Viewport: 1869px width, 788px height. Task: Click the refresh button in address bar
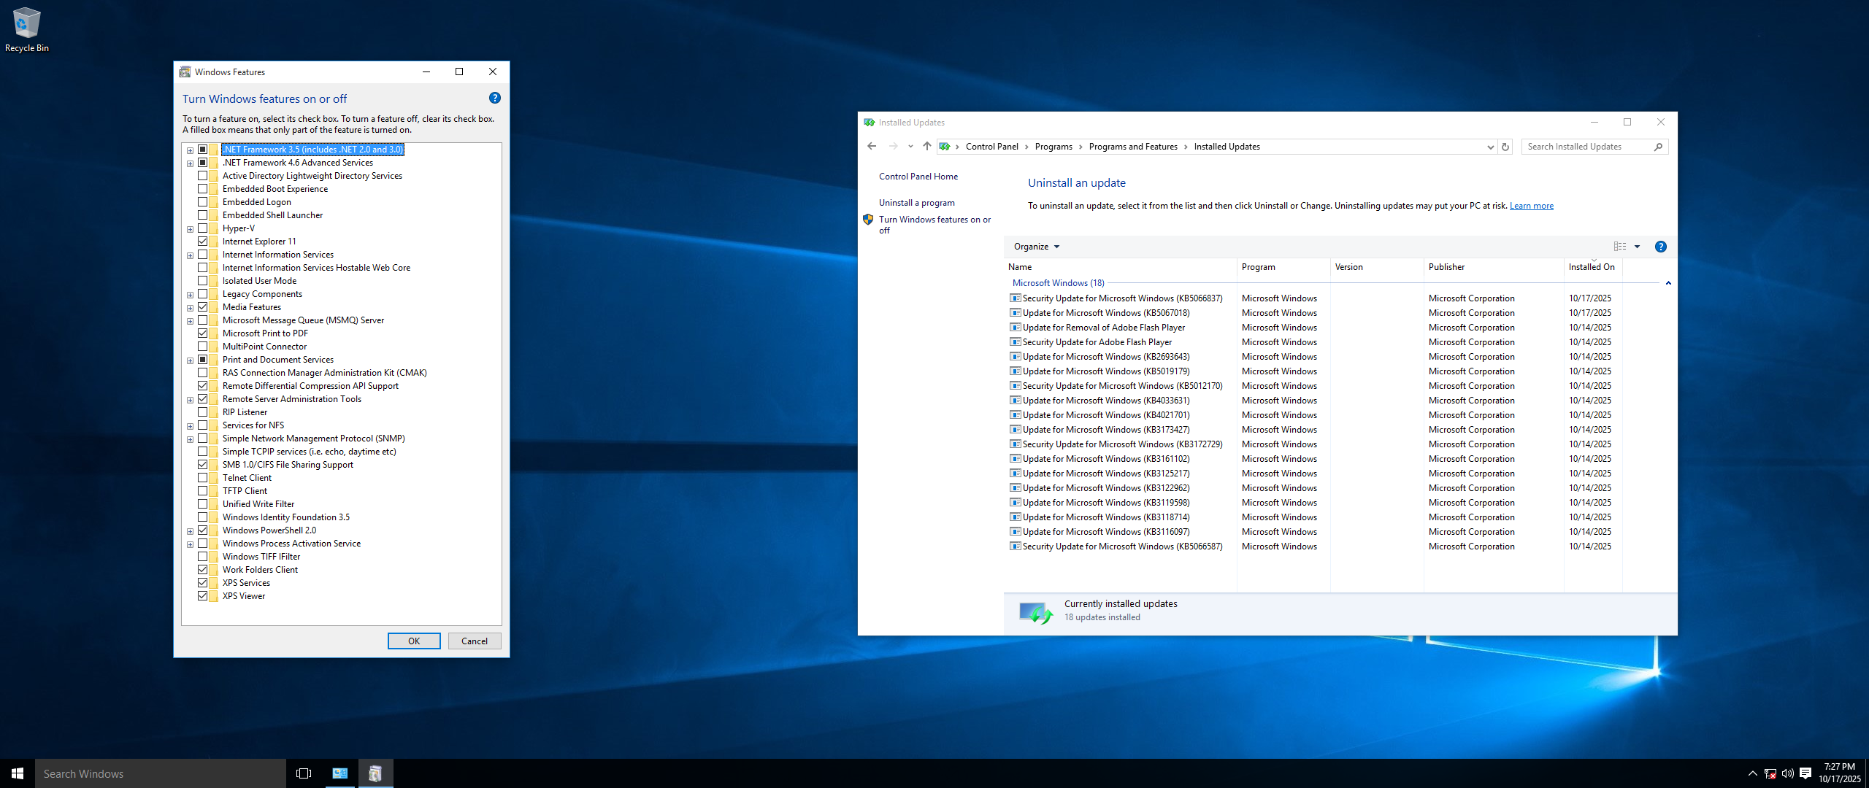point(1505,147)
